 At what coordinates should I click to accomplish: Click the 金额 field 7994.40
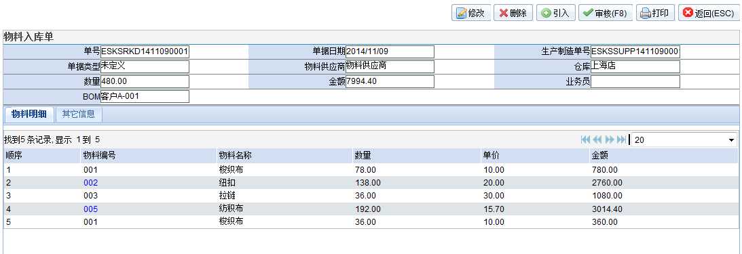(x=390, y=82)
